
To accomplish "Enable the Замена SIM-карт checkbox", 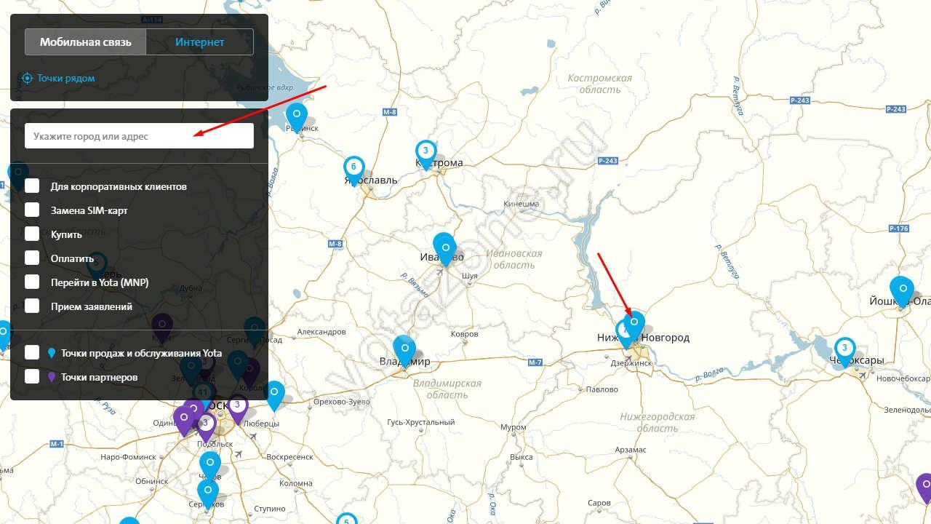I will tap(32, 210).
